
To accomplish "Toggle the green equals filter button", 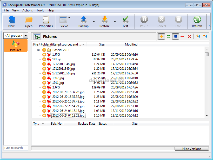I will [168, 36].
